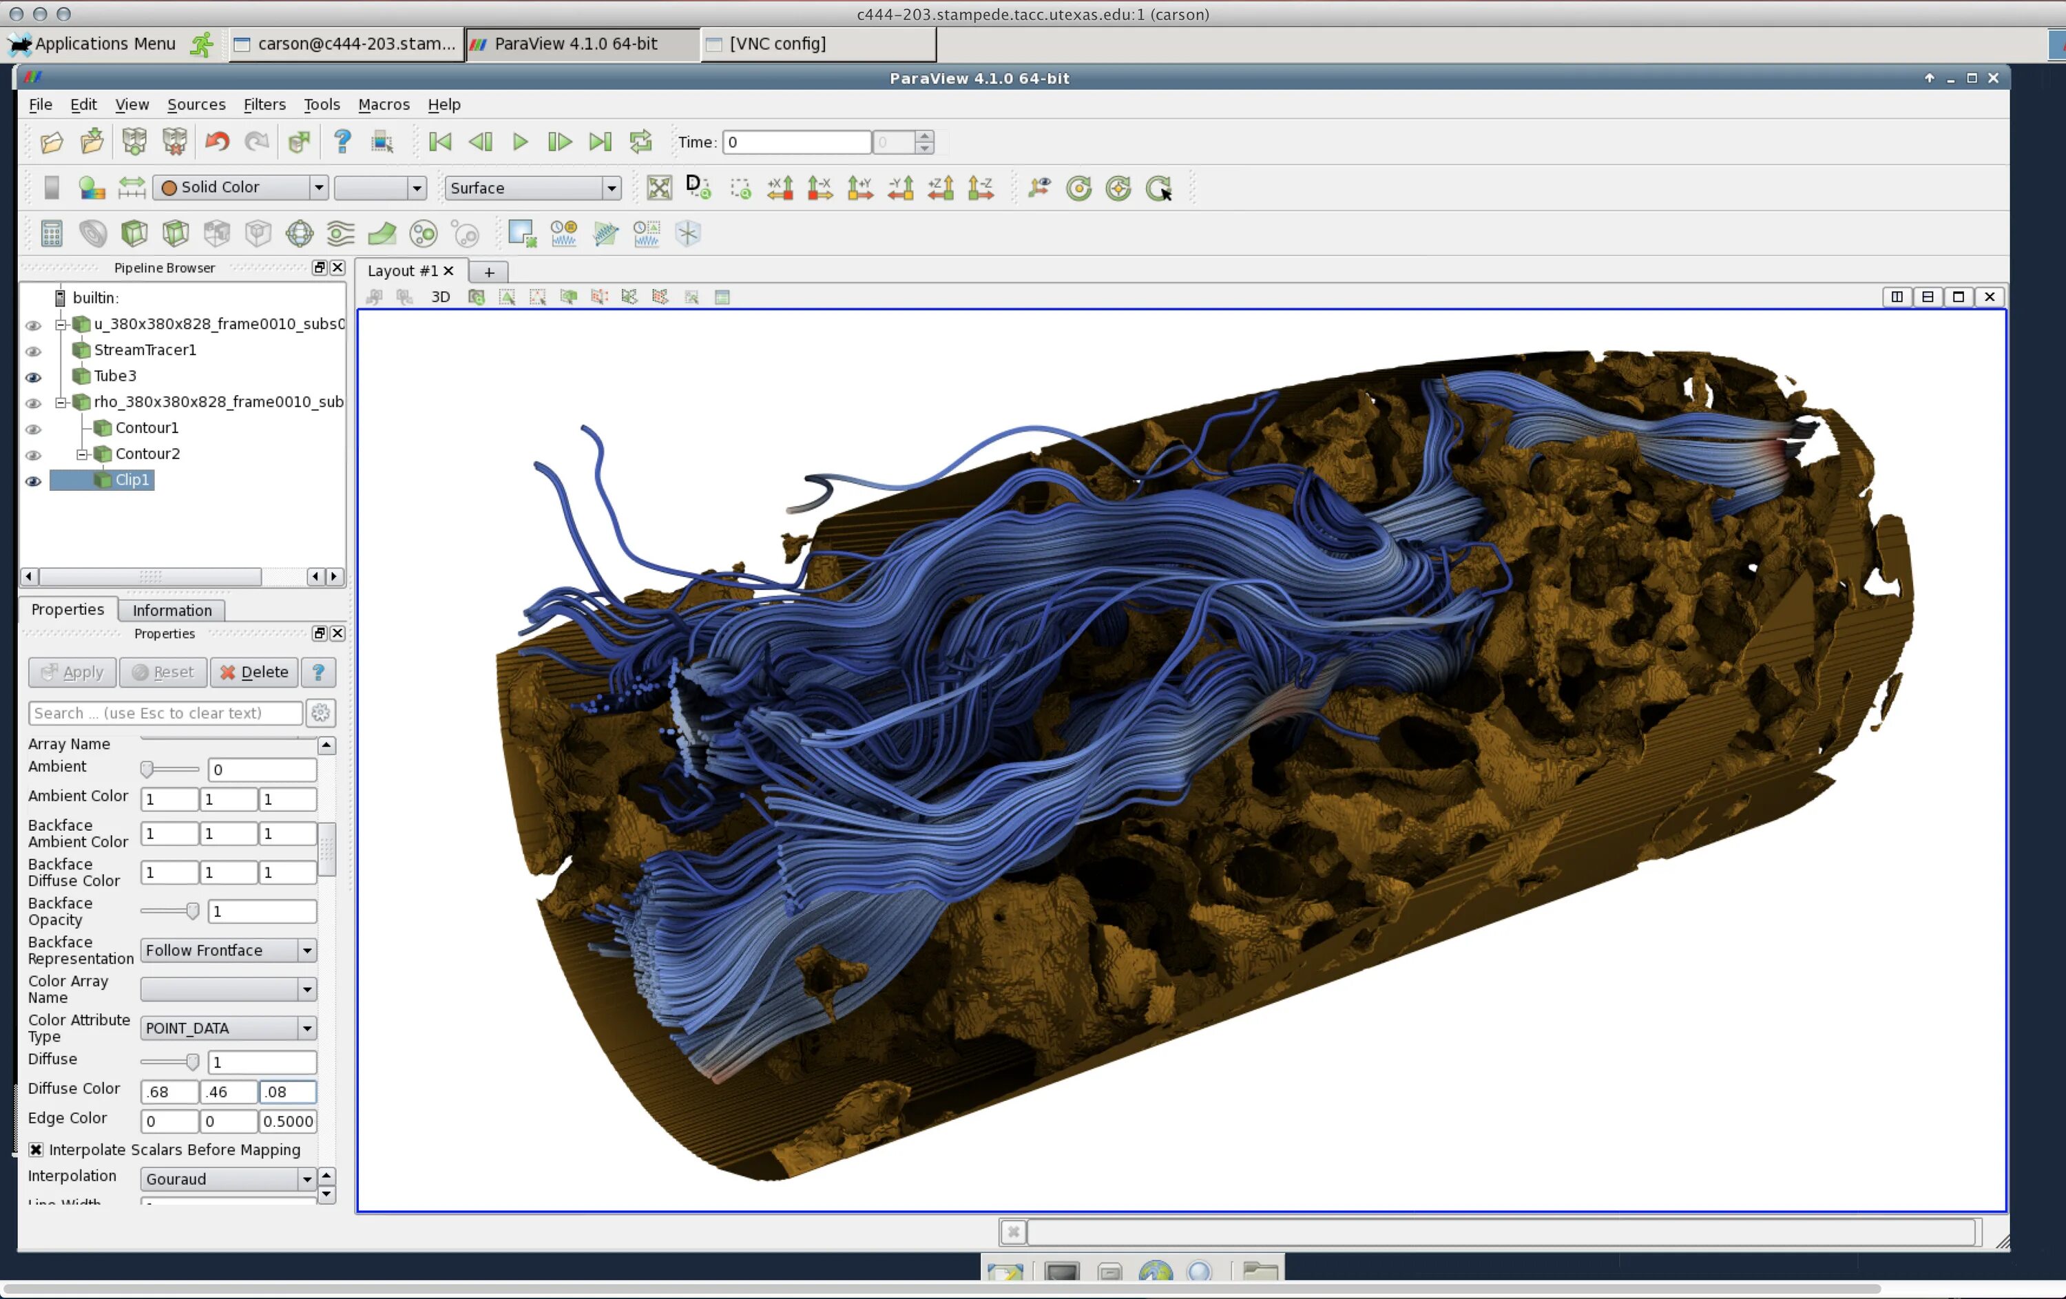Click the Reset camera icon
The image size is (2066, 1299).
659,188
